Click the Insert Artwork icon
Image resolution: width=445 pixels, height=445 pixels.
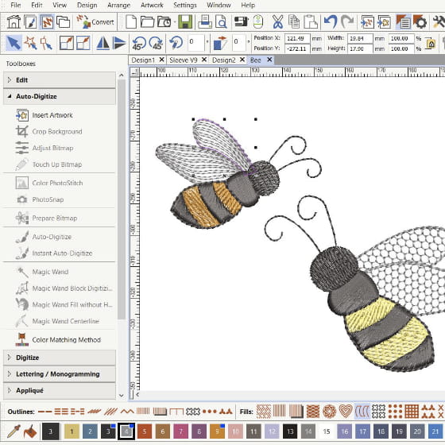[22, 115]
